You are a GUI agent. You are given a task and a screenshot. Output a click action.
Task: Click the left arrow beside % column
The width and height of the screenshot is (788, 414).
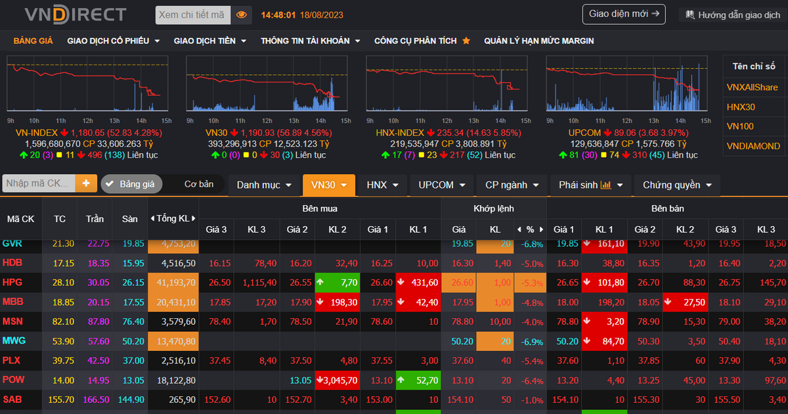(x=519, y=229)
